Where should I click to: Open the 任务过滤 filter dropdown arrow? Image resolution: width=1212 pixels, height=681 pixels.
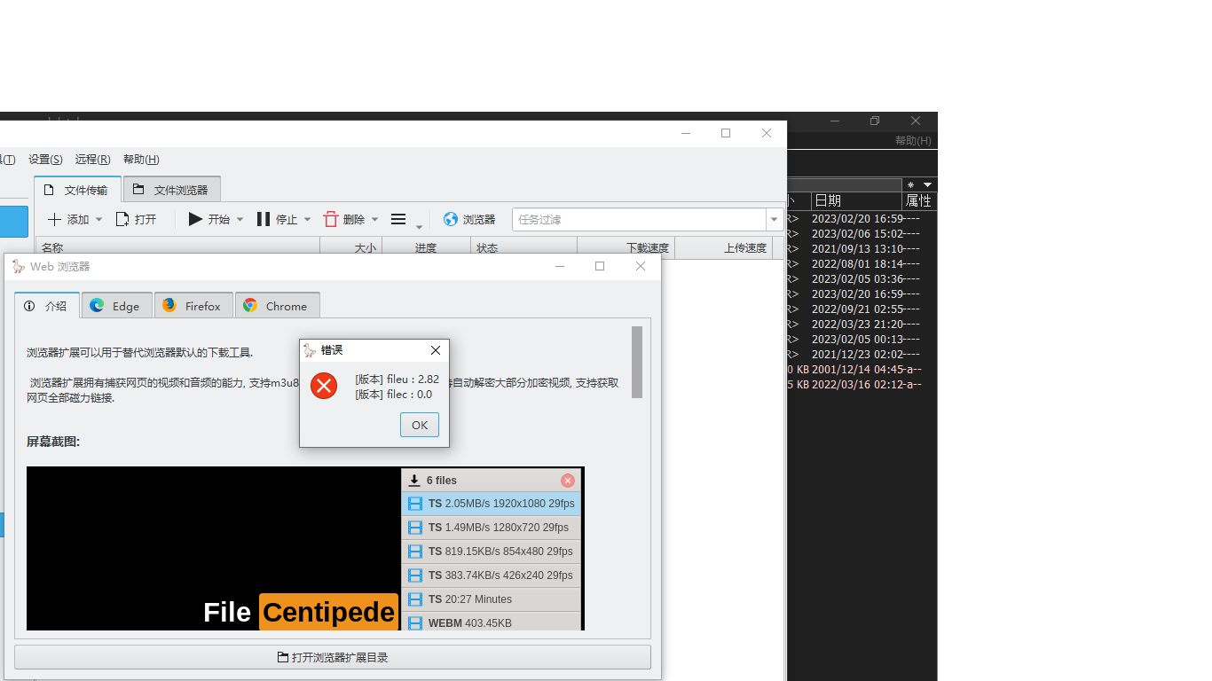[773, 219]
